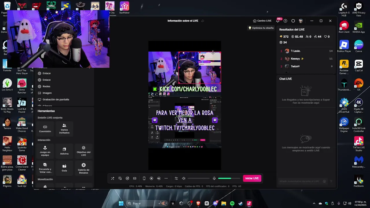The width and height of the screenshot is (370, 208).
Task: Open the notifications bell
Action: [278, 21]
